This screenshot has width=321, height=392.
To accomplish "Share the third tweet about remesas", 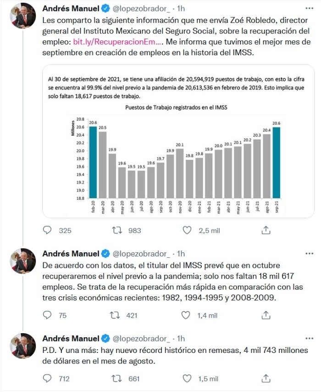I will [266, 379].
